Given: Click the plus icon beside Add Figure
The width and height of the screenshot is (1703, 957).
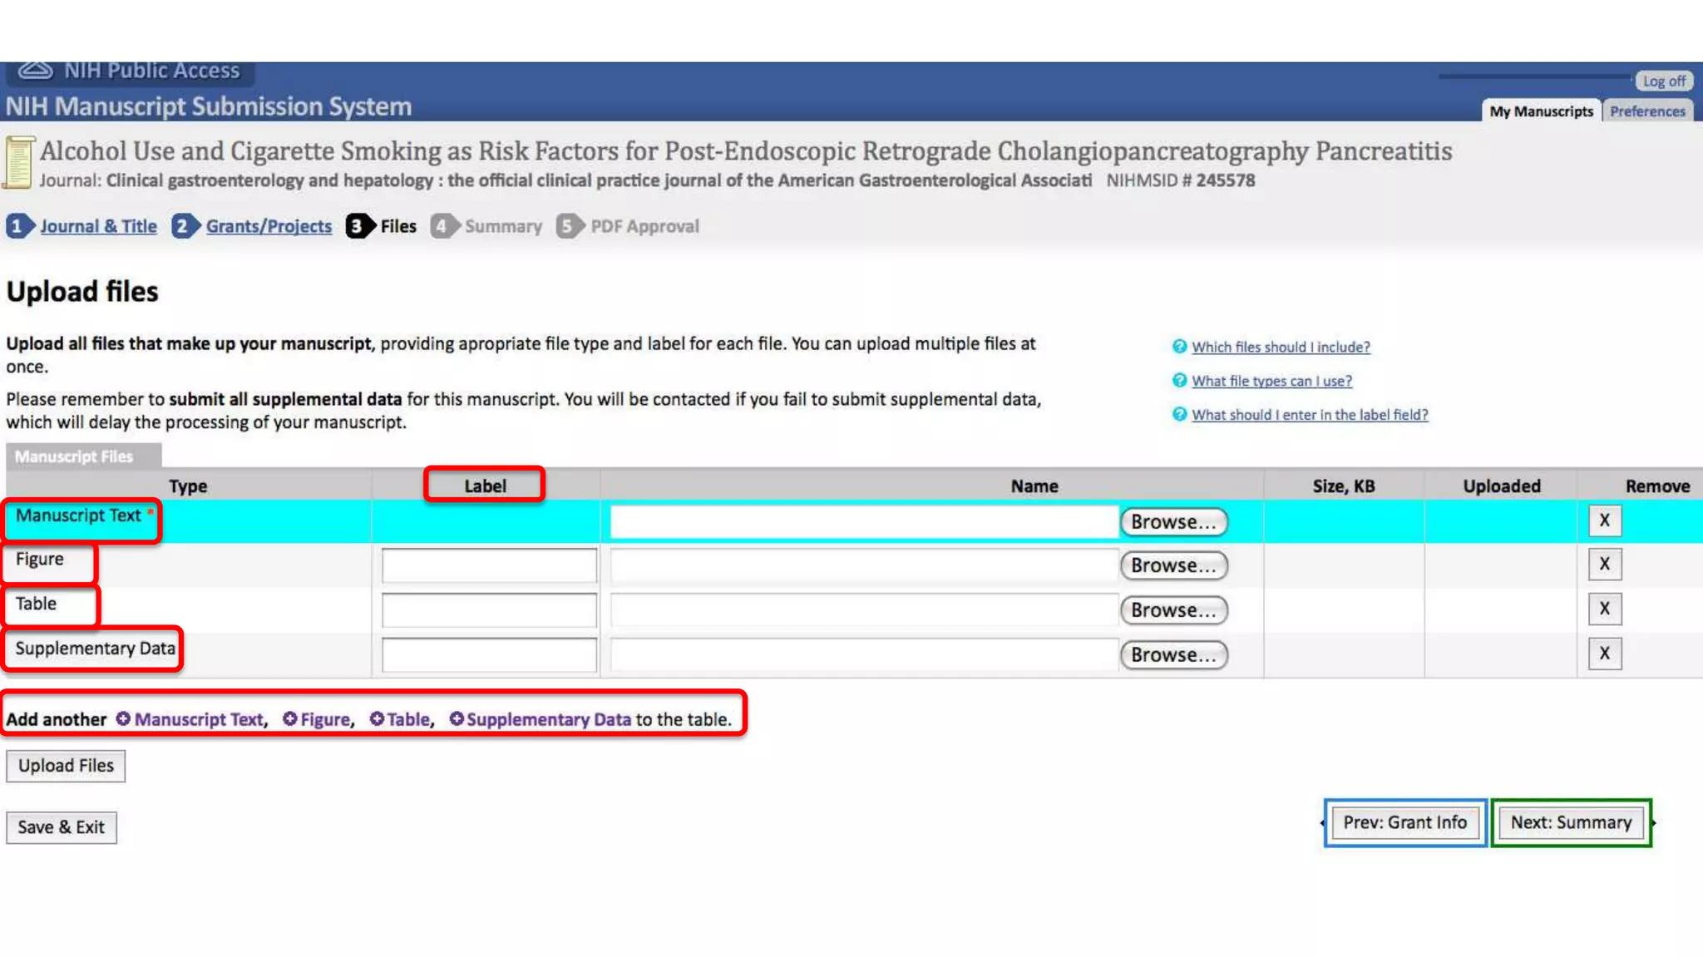Looking at the screenshot, I should 289,718.
